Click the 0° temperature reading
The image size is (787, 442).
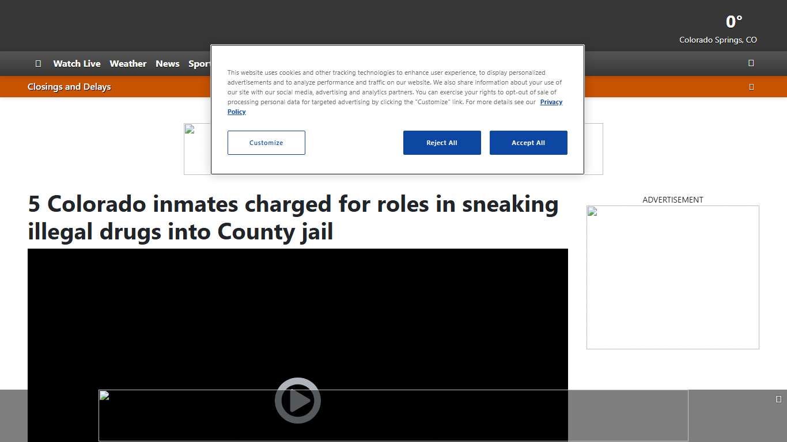coord(733,22)
